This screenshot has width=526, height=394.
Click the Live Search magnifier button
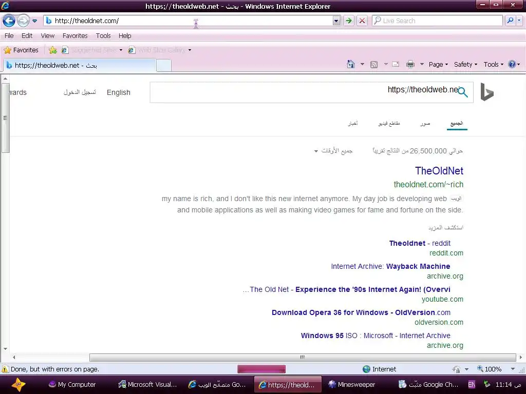pos(510,21)
